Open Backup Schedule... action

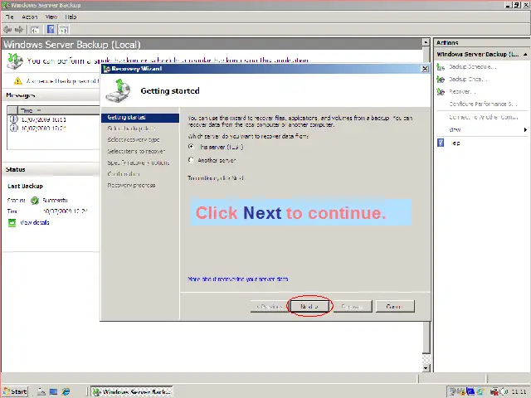click(x=472, y=66)
